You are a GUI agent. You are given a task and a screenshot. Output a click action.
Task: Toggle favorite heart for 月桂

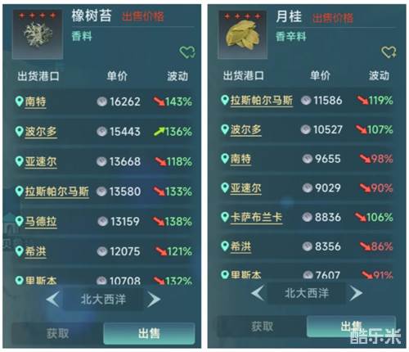pos(389,52)
